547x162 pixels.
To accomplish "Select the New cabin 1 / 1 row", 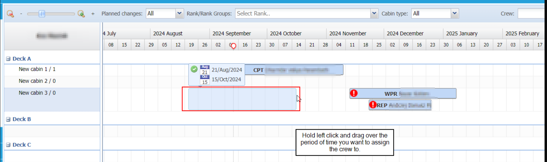I will [x=37, y=69].
